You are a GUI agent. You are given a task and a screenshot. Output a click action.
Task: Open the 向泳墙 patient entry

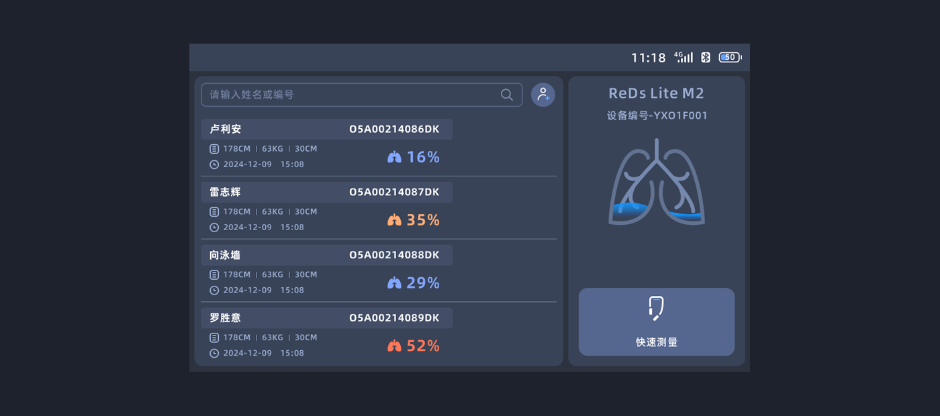pyautogui.click(x=226, y=256)
